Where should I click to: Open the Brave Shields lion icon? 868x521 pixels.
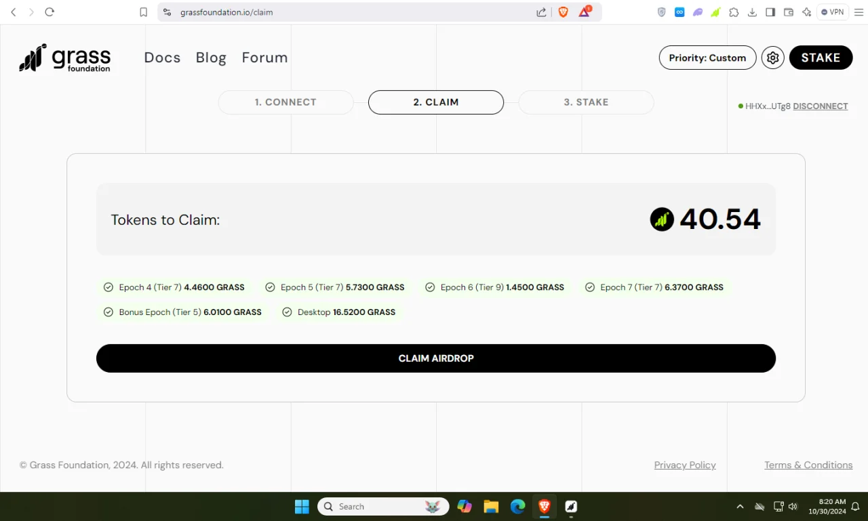click(x=563, y=12)
